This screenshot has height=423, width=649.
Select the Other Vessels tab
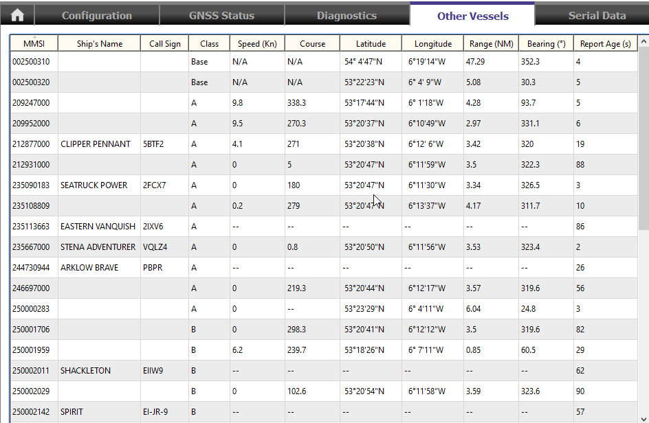tap(473, 15)
